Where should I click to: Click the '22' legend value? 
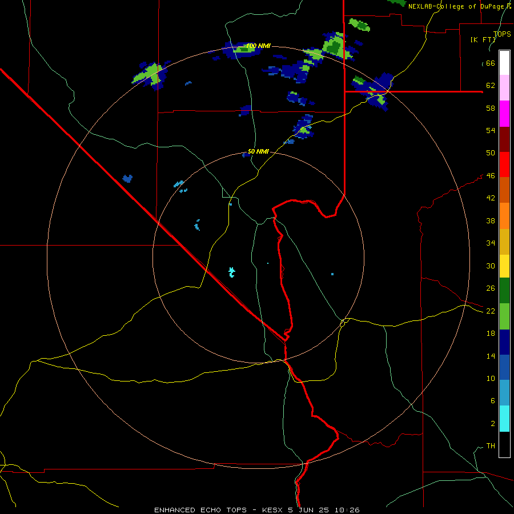click(x=491, y=311)
